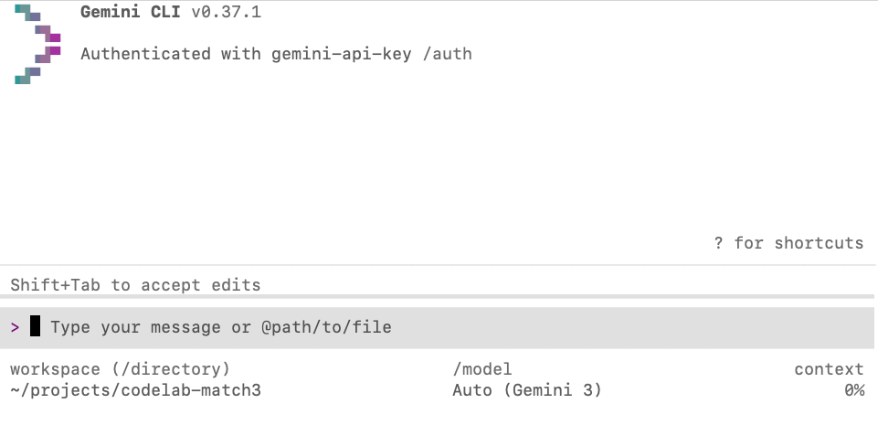878x425 pixels.
Task: Click the /auth command
Action: pyautogui.click(x=451, y=54)
